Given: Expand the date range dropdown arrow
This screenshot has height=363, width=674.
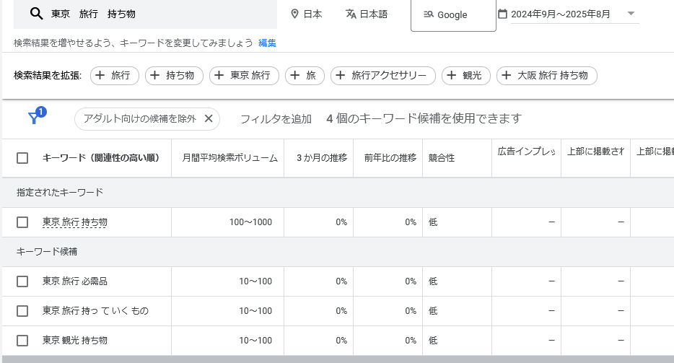Looking at the screenshot, I should [x=631, y=14].
